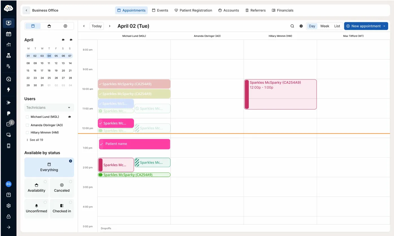Open the lab flask sidebar icon
This screenshot has height=236, width=394.
[x=8, y=55]
